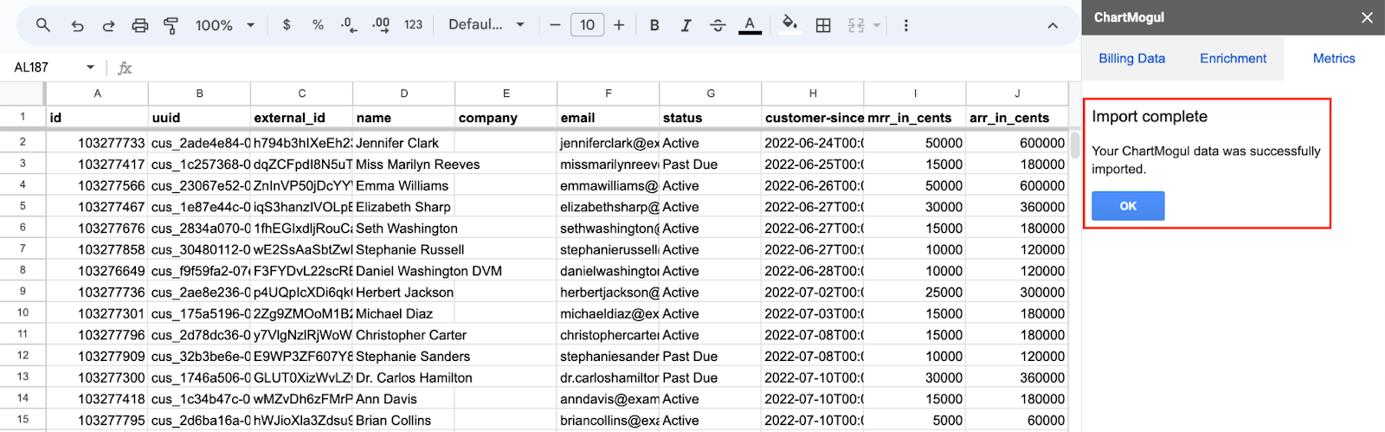Screen dimensions: 1385x432
Task: Close the ChartMogul sidebar
Action: pyautogui.click(x=1367, y=17)
